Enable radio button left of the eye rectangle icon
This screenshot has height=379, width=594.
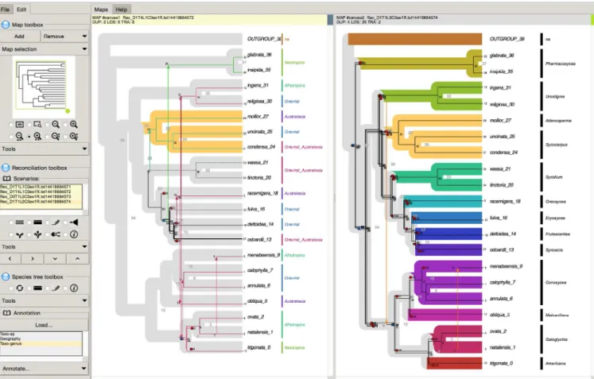(x=11, y=125)
